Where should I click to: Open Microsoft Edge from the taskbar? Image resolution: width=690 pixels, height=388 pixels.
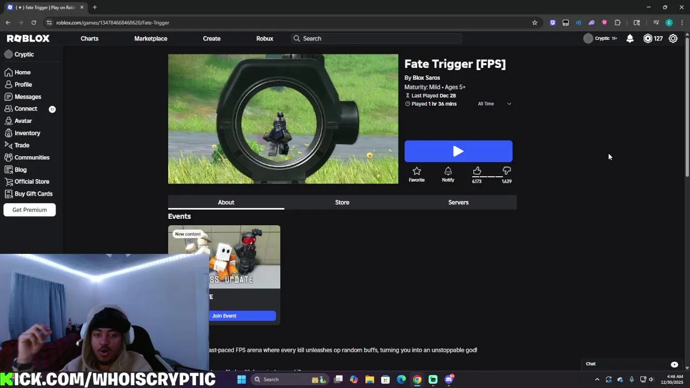click(x=401, y=379)
